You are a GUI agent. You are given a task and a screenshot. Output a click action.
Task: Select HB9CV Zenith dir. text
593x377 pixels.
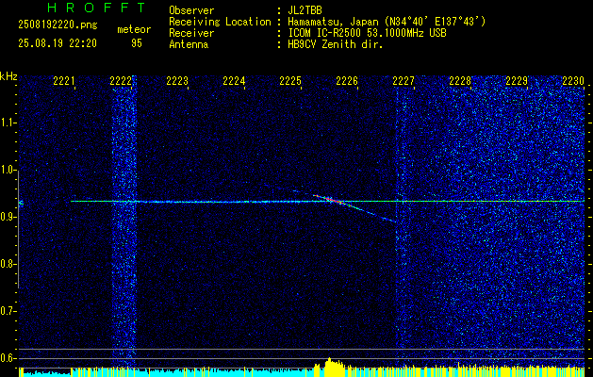(x=336, y=44)
